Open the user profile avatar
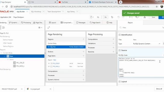164x92 pixels. [162, 7]
